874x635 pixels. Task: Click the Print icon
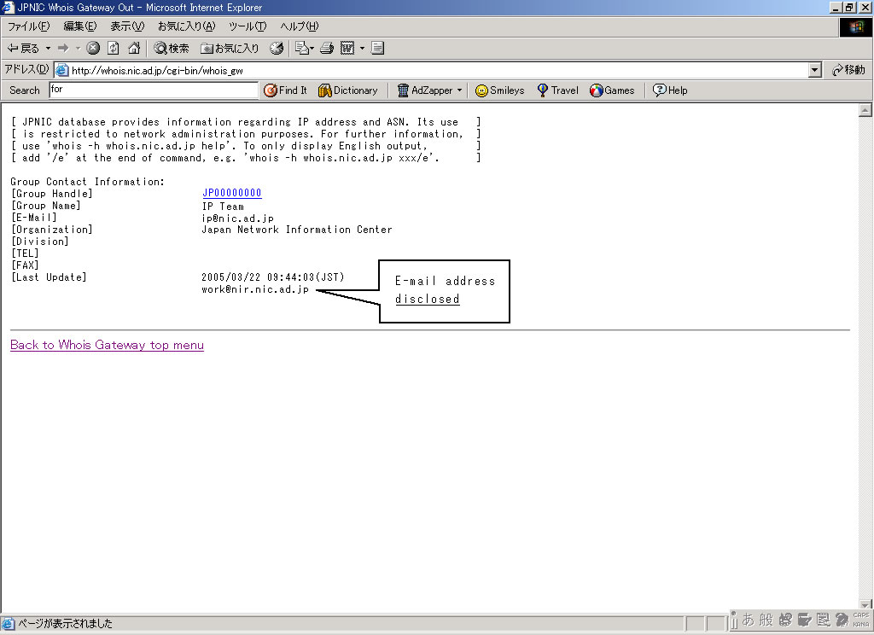click(x=327, y=48)
